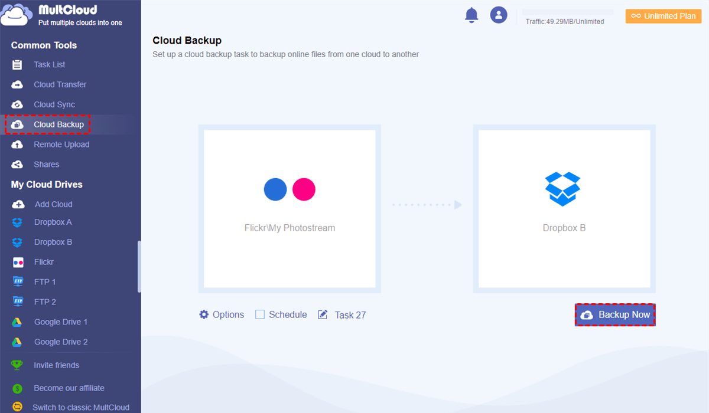Click the FTP 2 icon

(18, 302)
